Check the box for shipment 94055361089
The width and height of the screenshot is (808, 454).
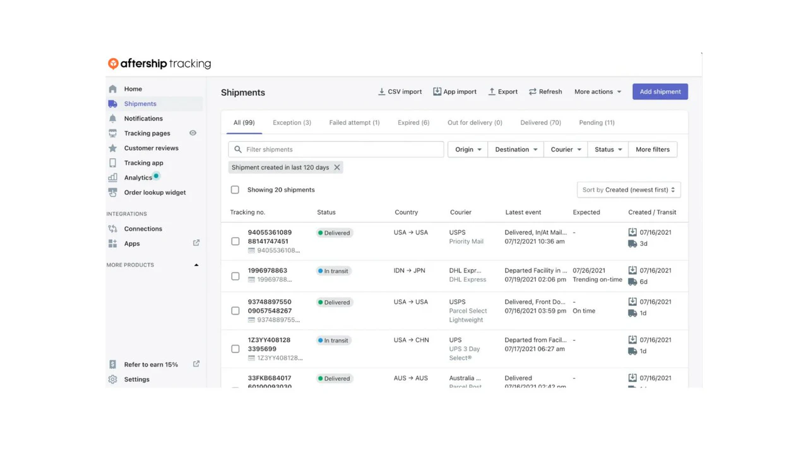click(235, 242)
